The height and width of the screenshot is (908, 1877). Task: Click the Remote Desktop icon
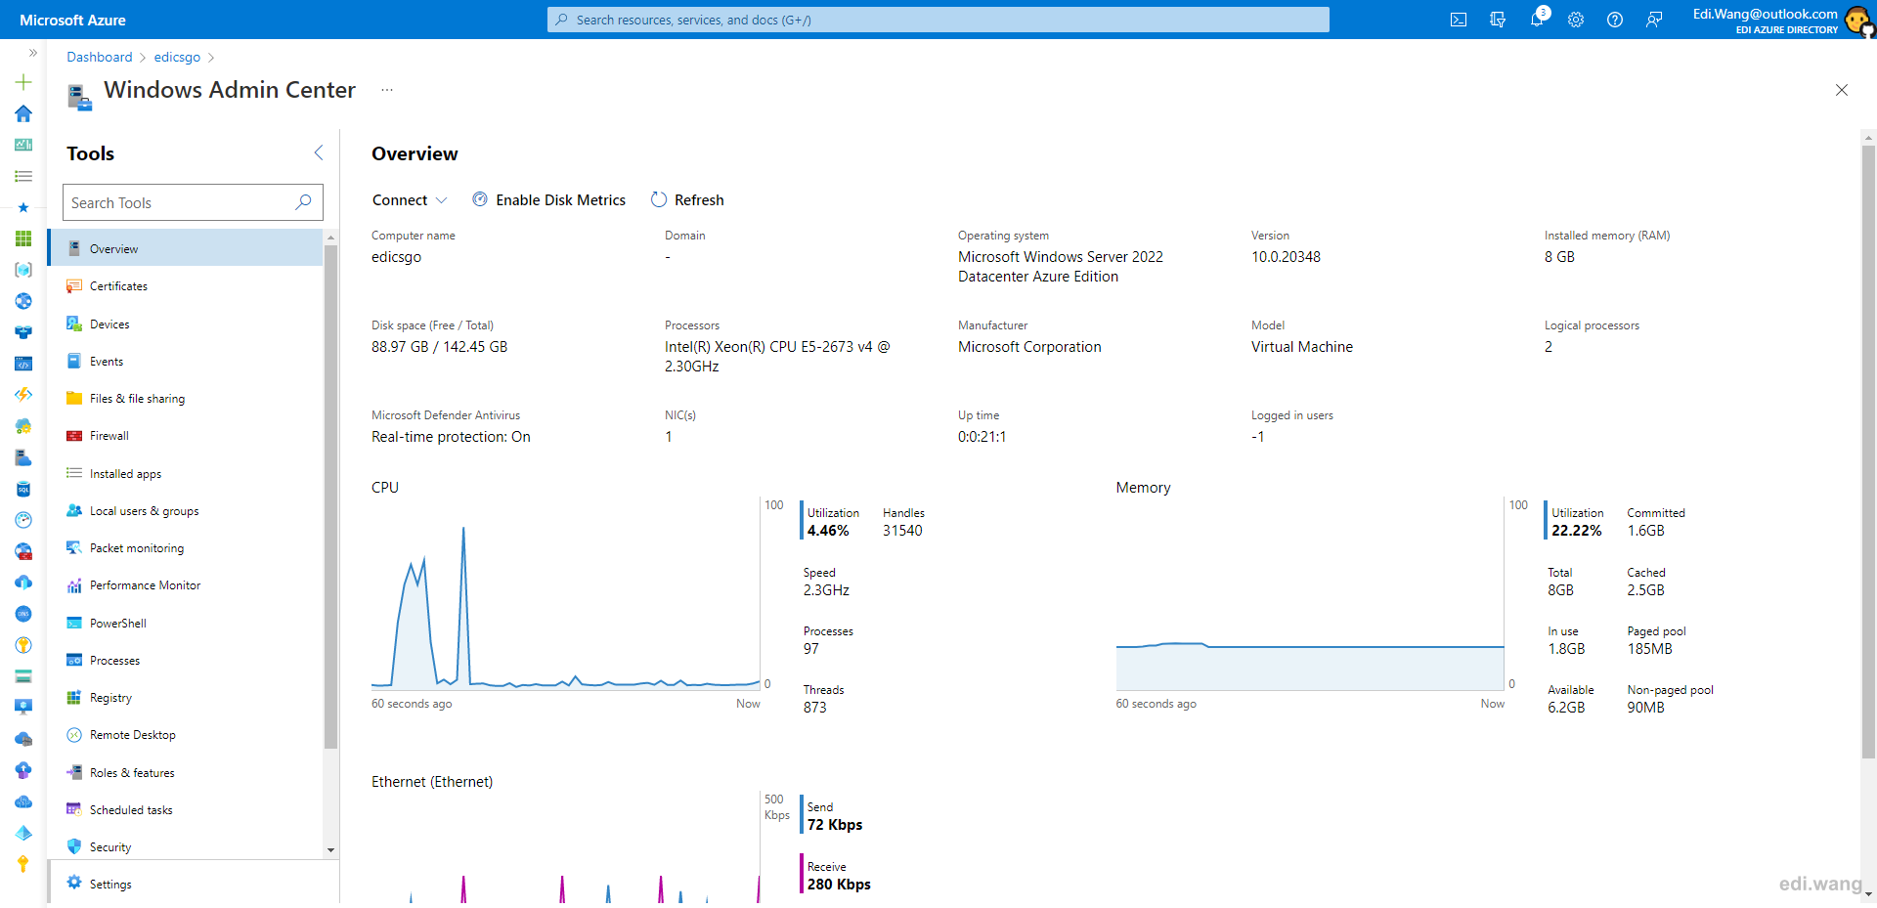[x=74, y=735]
